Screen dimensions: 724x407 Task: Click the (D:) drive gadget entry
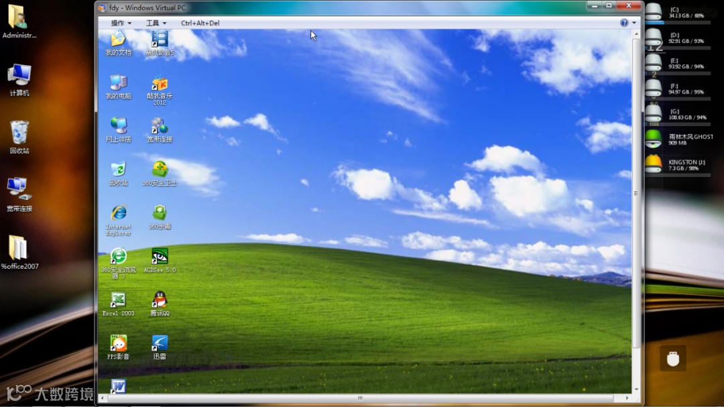coord(677,38)
